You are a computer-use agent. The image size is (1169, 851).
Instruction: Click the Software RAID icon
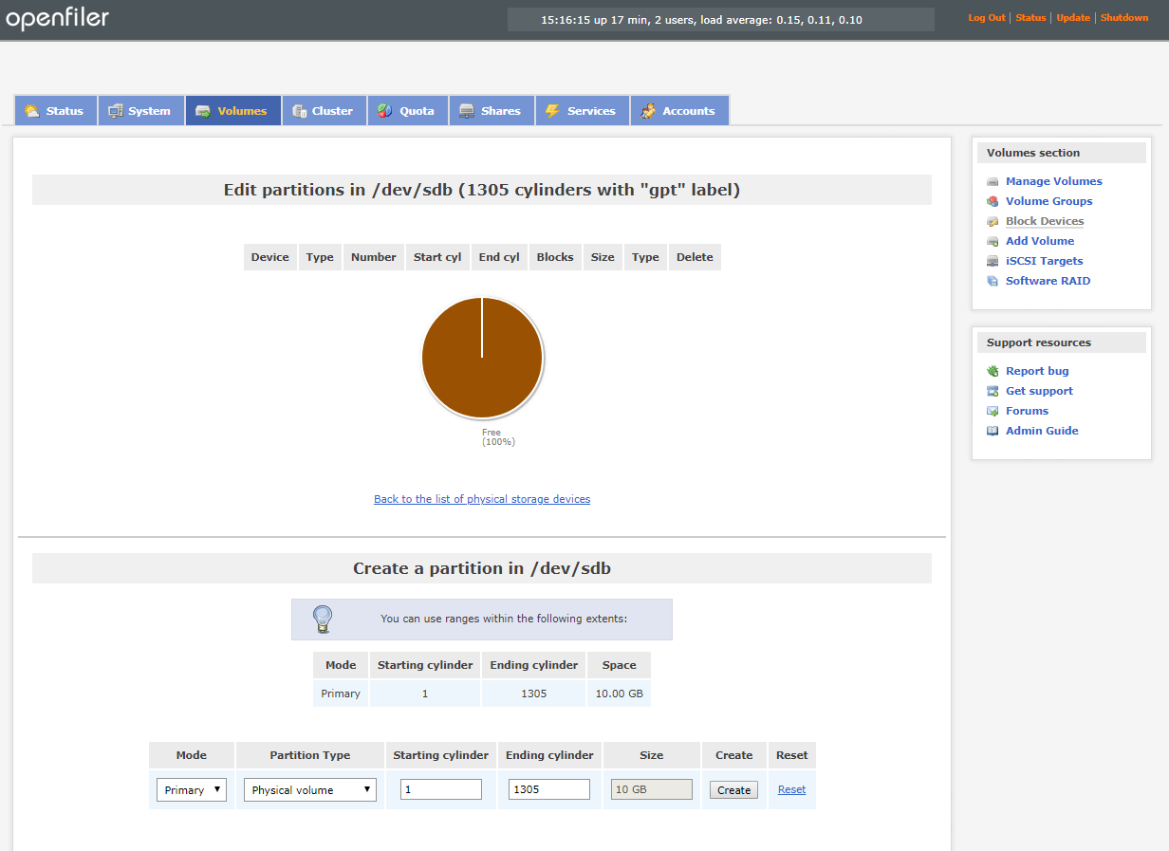[993, 281]
